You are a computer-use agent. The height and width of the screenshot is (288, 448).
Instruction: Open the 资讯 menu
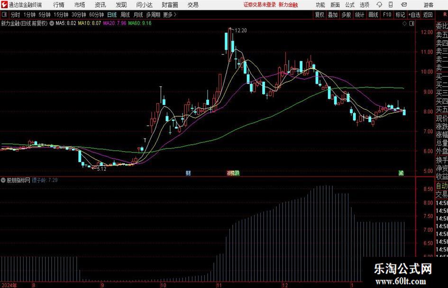101,5
